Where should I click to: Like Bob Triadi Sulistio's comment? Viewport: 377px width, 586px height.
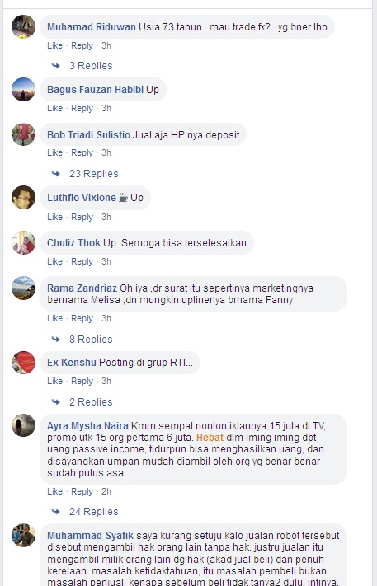[x=54, y=152]
